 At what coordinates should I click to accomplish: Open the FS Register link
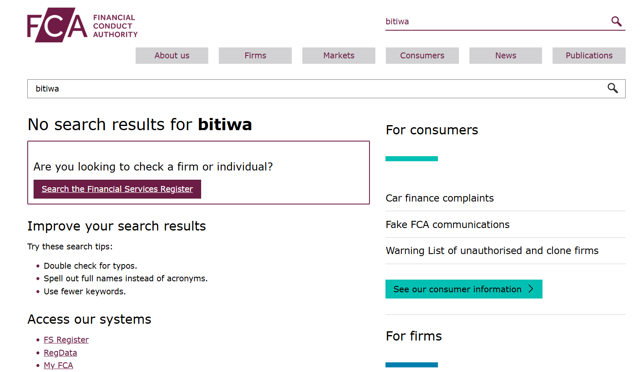tap(66, 340)
